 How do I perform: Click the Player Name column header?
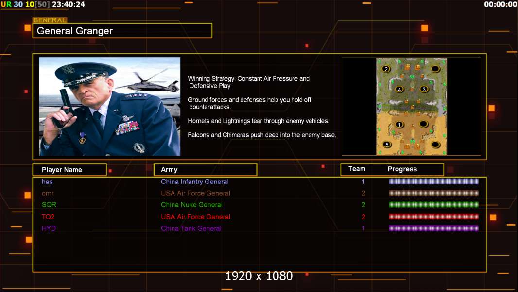point(69,170)
